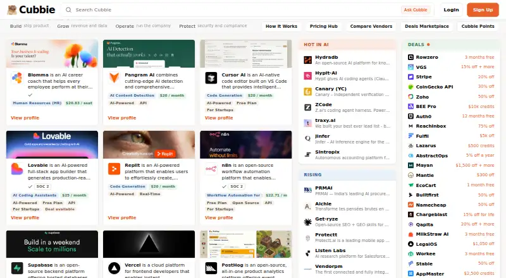Screen dimensions: 506x278
Task: Click the LegalOS deal icon
Action: 410,244
